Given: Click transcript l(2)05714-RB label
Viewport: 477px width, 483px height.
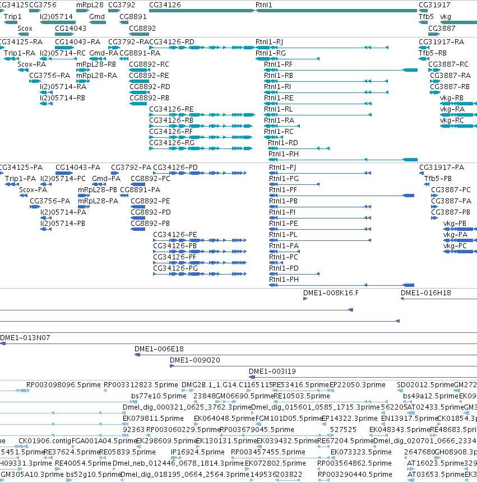Looking at the screenshot, I should tap(62, 98).
